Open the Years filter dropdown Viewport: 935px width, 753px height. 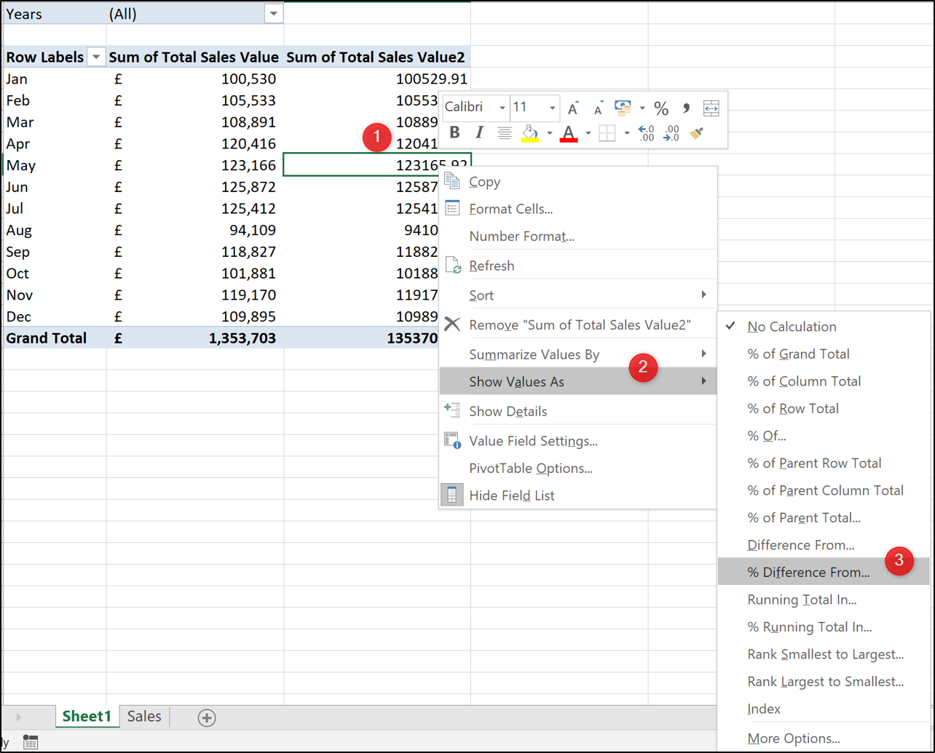click(x=272, y=13)
